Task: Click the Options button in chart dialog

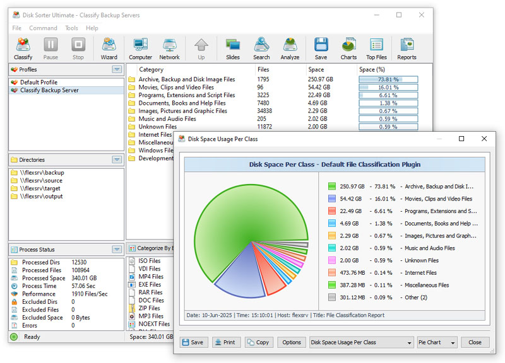Action: coord(292,342)
